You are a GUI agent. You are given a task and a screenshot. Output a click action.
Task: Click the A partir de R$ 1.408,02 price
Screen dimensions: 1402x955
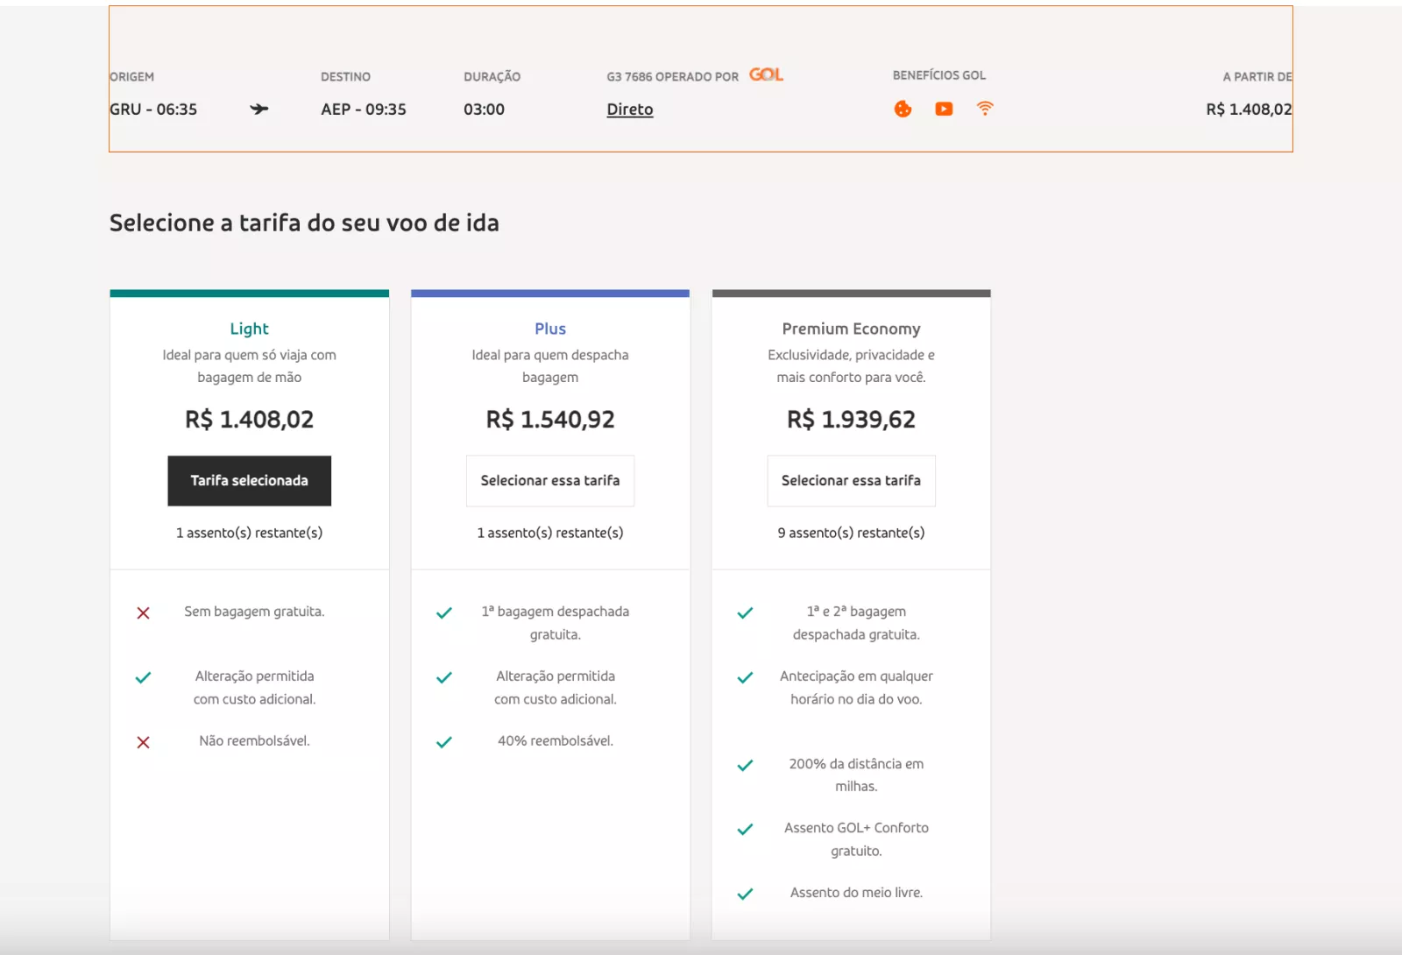1249,110
